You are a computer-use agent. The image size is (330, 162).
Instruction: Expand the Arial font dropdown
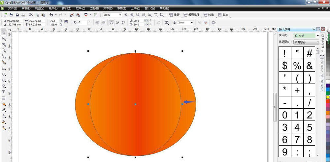tap(318, 36)
